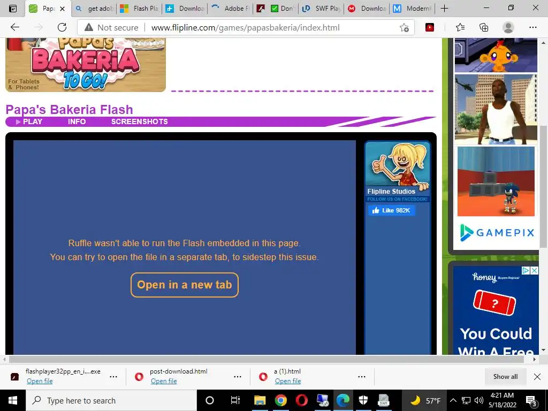Open the volume speaker icon

click(479, 400)
